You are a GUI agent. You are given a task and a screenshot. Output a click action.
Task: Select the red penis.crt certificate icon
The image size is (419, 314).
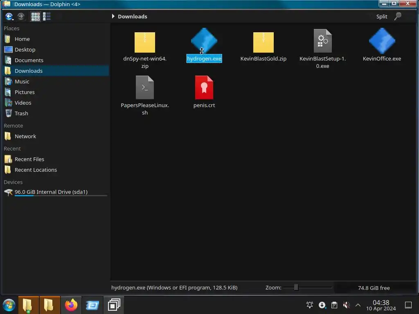tap(204, 87)
